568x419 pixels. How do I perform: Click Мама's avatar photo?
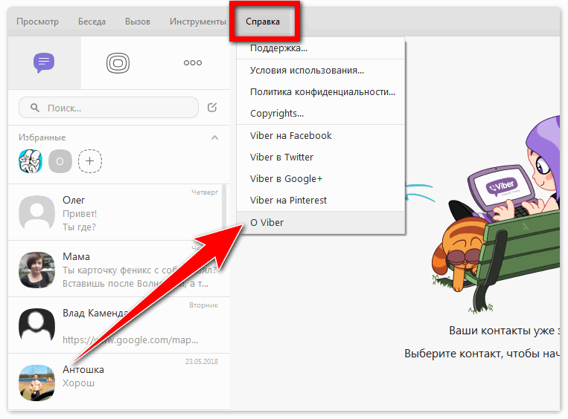36,270
